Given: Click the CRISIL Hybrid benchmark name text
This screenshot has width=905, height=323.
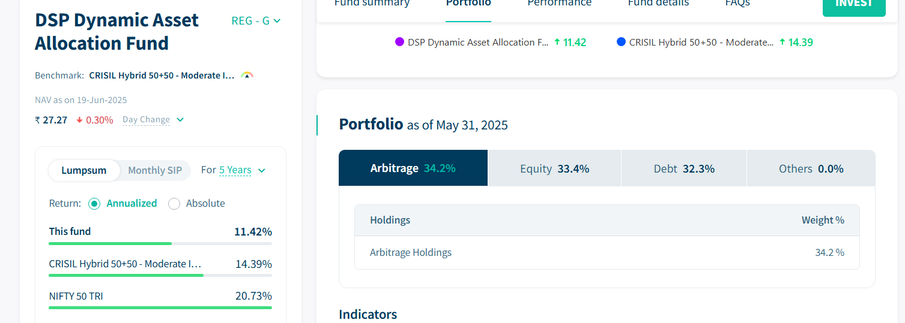Looking at the screenshot, I should point(162,76).
